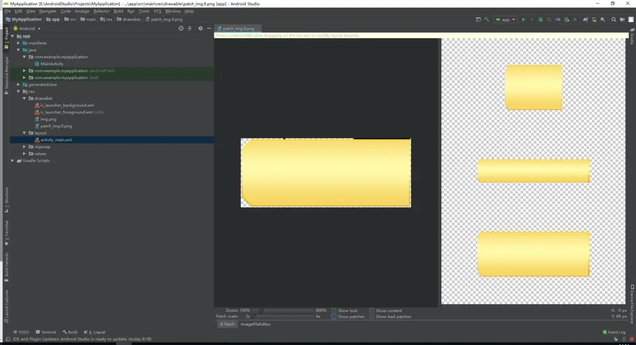
Task: Click the user account avatar icon
Action: (631, 19)
